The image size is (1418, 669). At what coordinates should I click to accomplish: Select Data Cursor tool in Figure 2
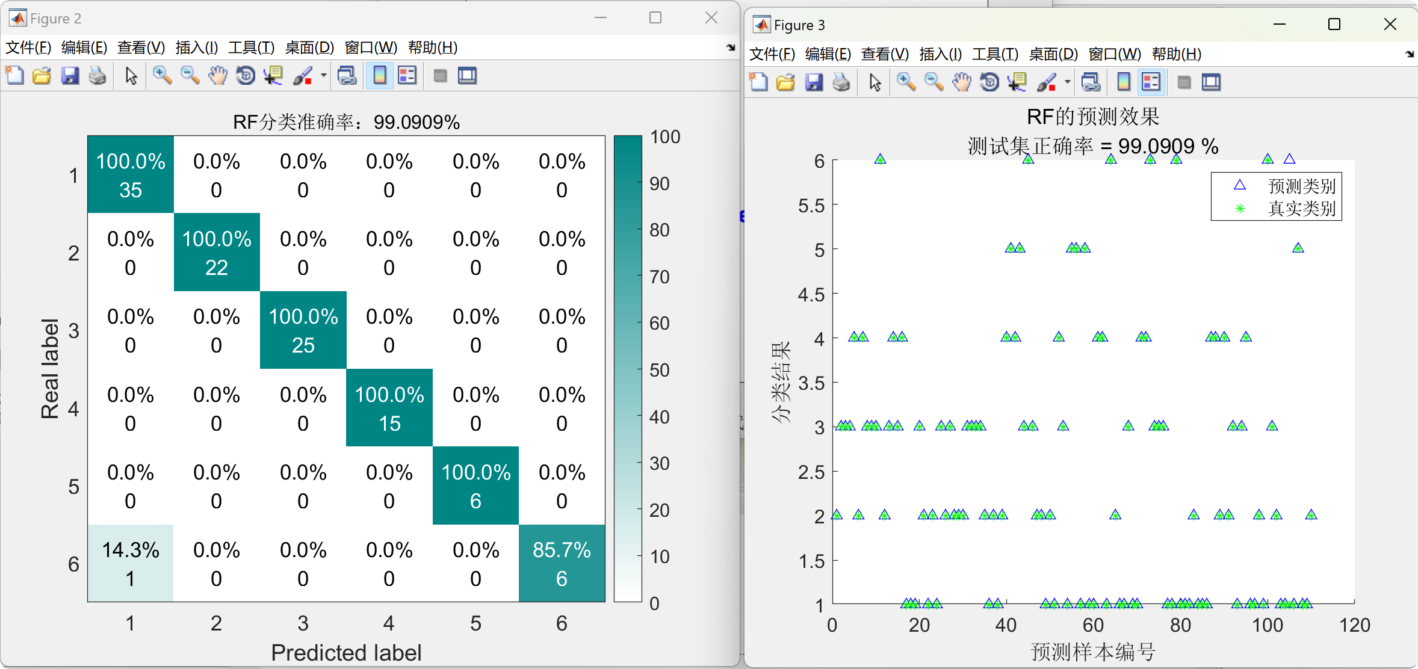pyautogui.click(x=273, y=76)
